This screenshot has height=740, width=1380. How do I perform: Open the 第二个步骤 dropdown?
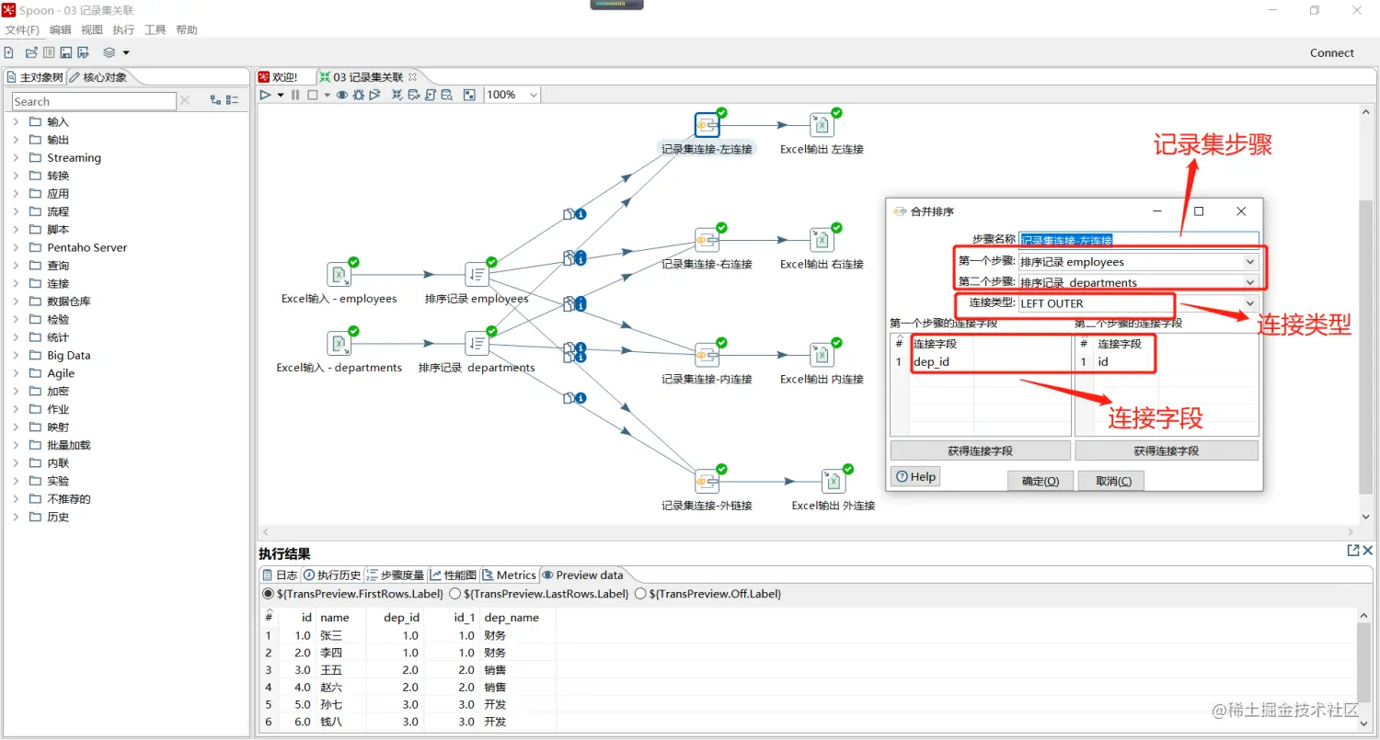1249,282
